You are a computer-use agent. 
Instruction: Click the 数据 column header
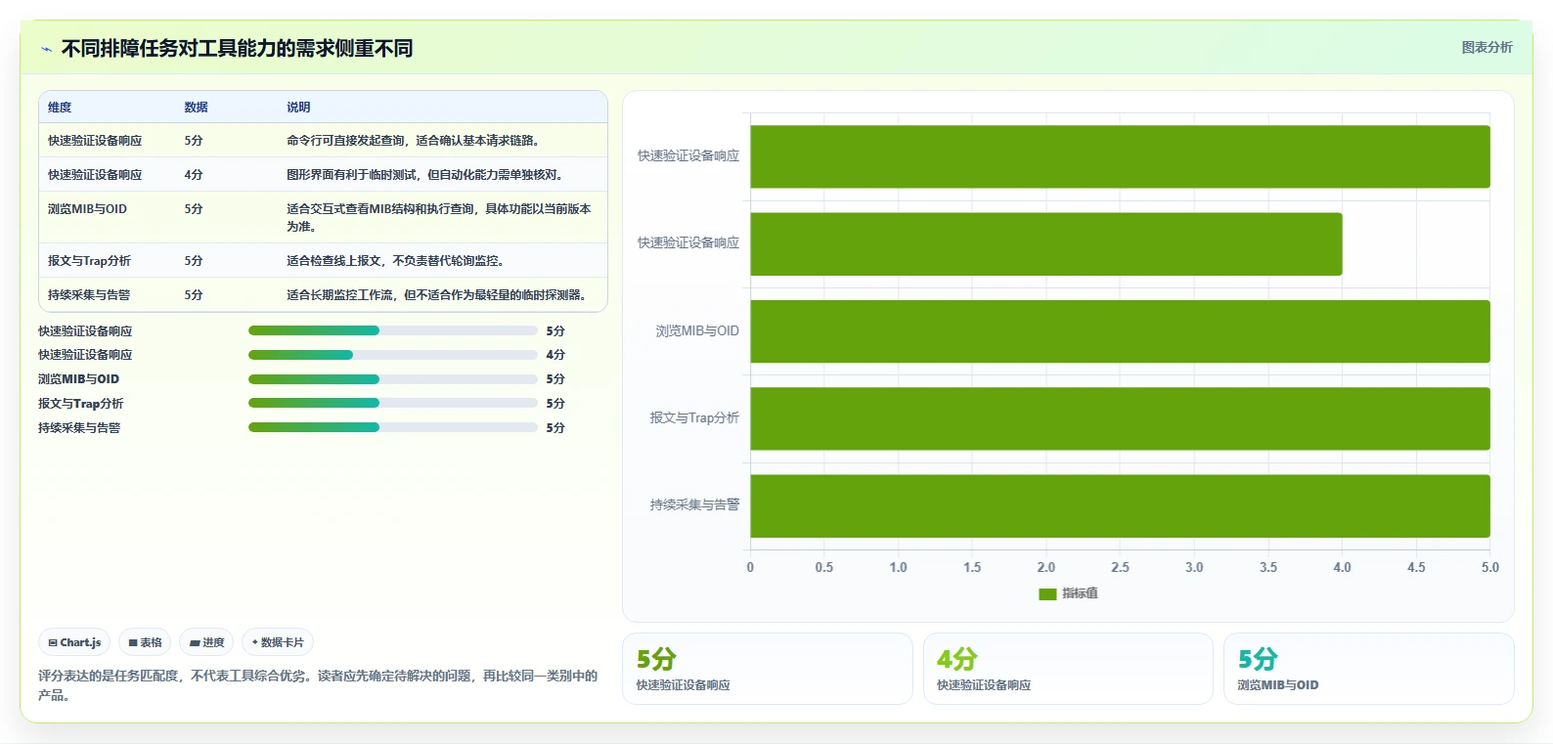click(x=196, y=108)
